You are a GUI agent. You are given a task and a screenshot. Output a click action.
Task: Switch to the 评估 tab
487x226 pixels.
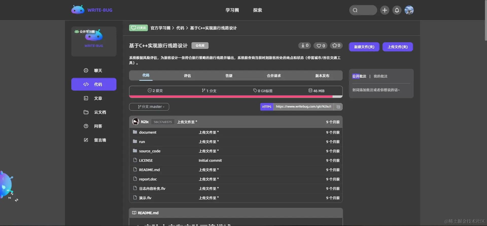click(x=187, y=76)
